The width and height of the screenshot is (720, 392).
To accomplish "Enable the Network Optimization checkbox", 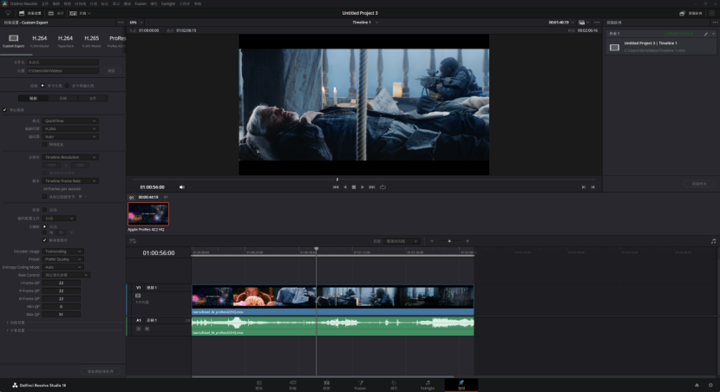I will (x=46, y=144).
